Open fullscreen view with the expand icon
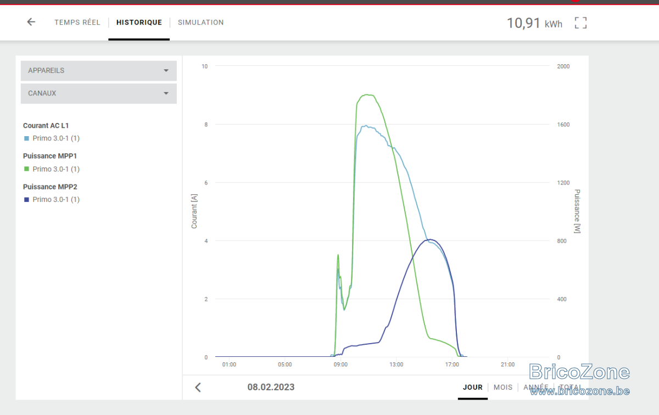 tap(580, 23)
